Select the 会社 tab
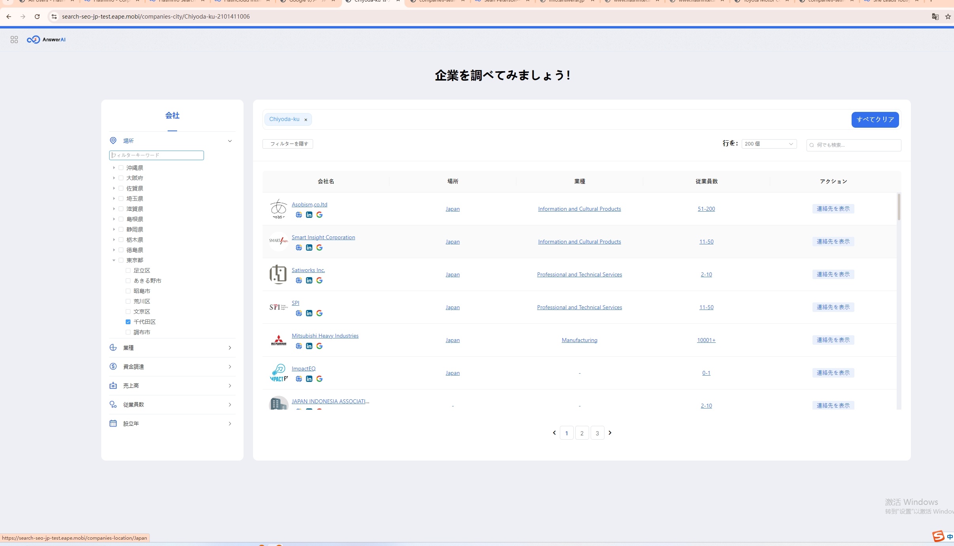This screenshot has height=546, width=954. click(x=172, y=115)
